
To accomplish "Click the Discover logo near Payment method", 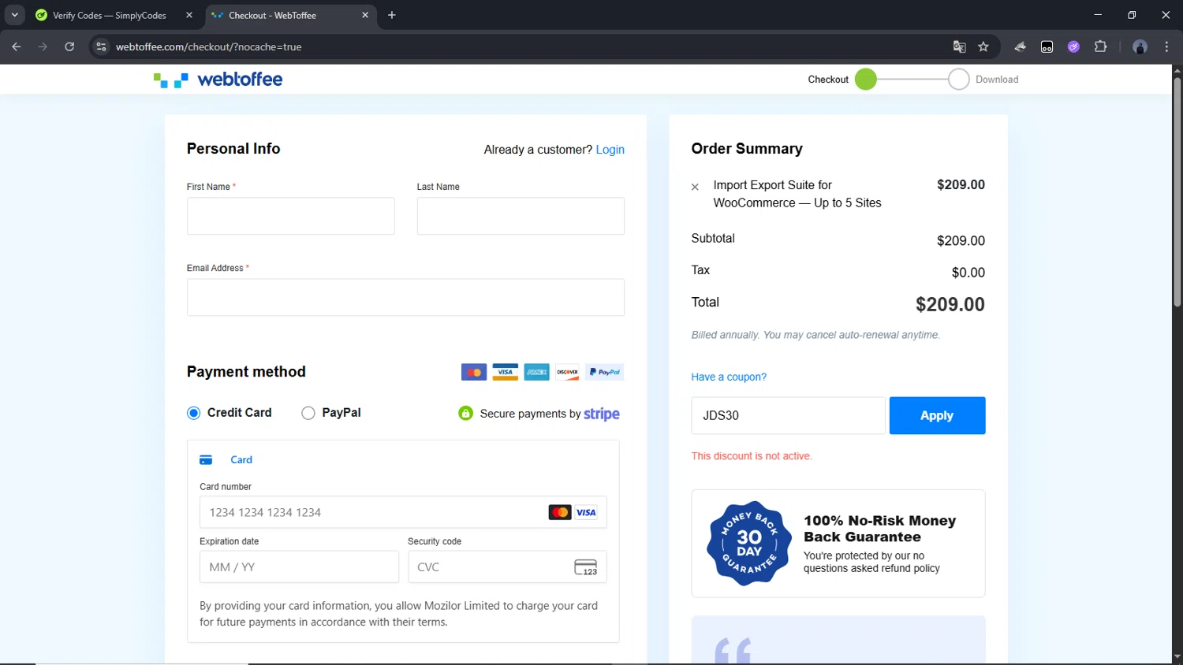I will (568, 372).
